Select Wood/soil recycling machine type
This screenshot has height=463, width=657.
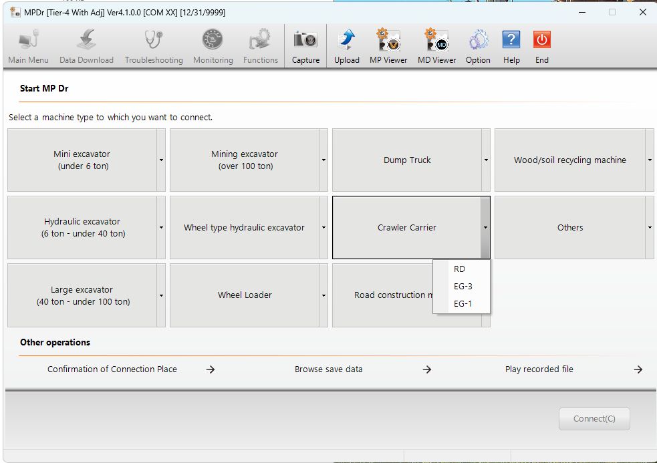(570, 160)
